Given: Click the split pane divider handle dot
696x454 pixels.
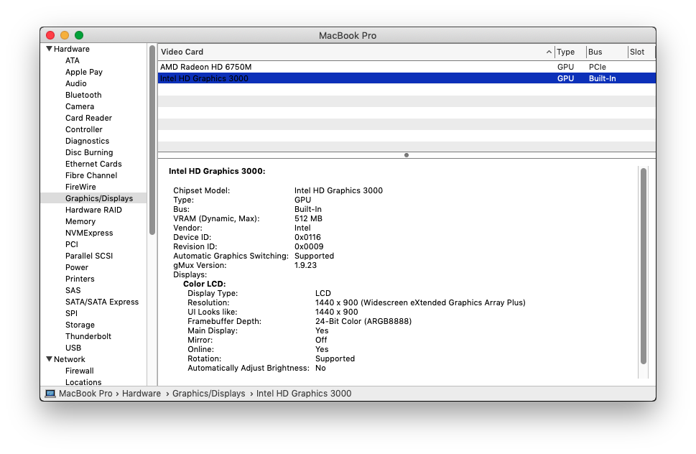Looking at the screenshot, I should (x=407, y=155).
